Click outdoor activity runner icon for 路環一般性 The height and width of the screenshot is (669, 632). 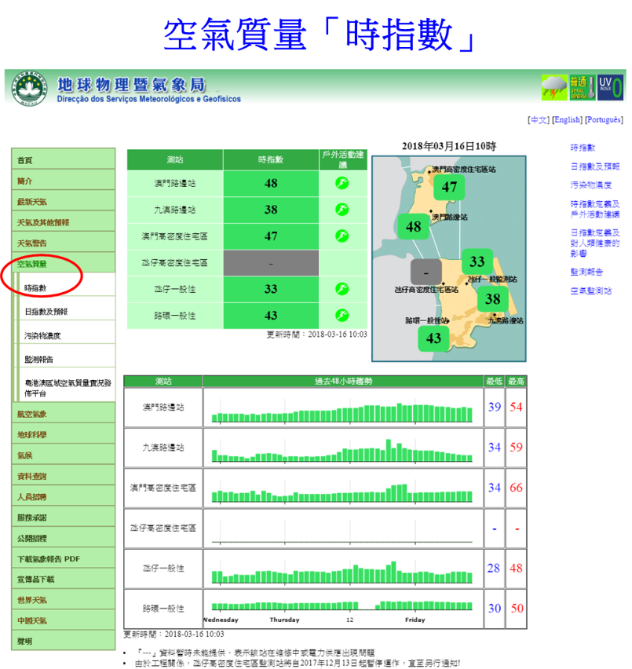tap(342, 315)
